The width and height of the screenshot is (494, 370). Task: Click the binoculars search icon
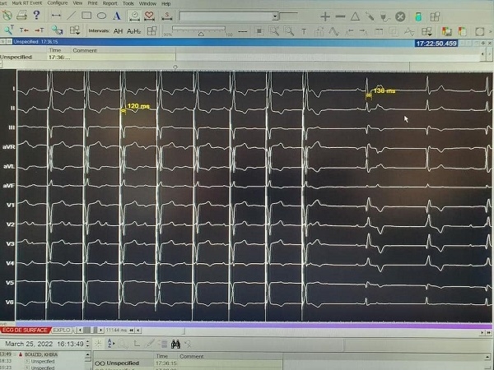(175, 345)
